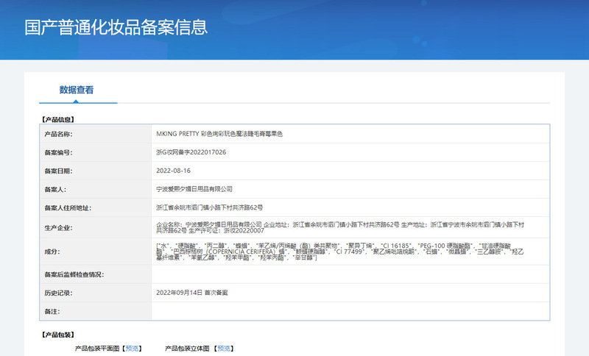Select the filing number 浙G妆网备字2022017026
The width and height of the screenshot is (589, 356).
(191, 152)
